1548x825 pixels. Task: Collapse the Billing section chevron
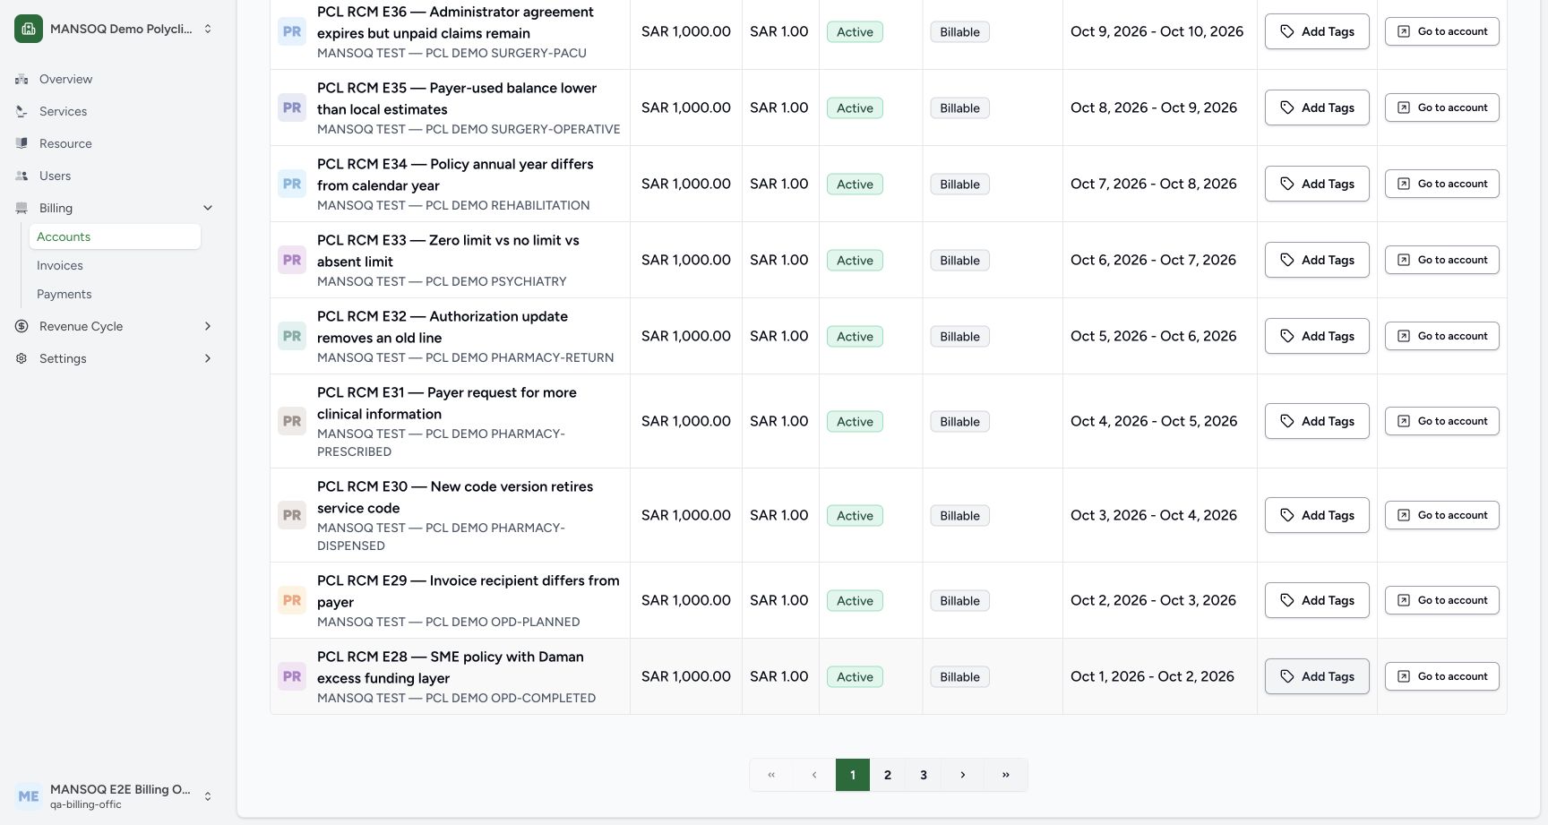(x=208, y=208)
